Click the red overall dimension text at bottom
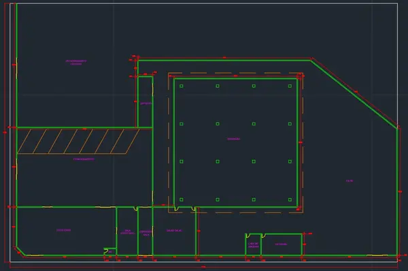This screenshot has height=271, width=408. [204, 267]
